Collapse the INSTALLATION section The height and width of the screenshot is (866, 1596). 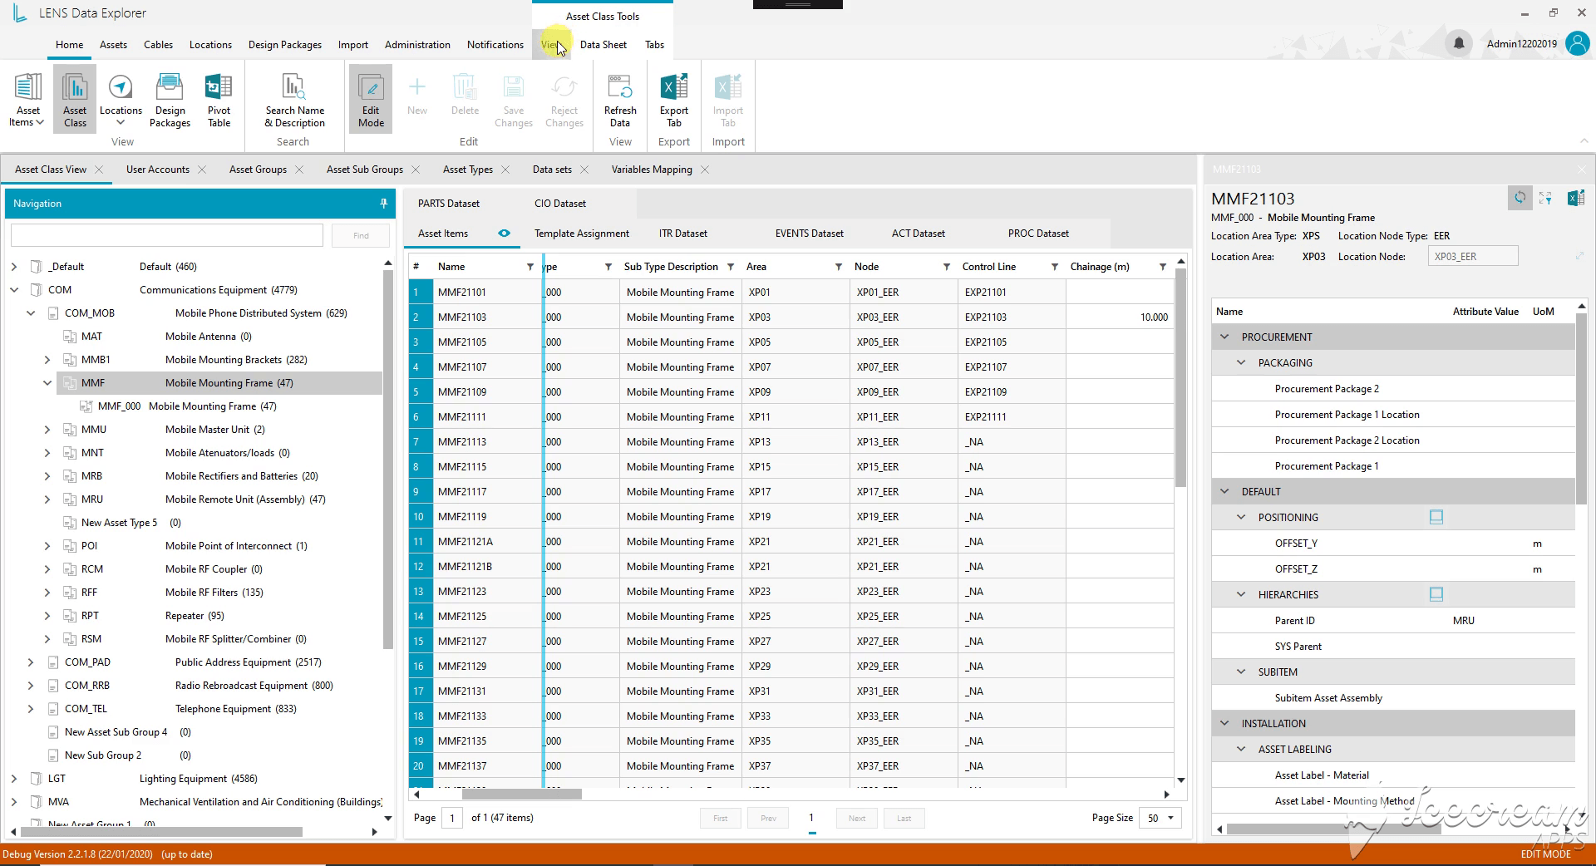pyautogui.click(x=1224, y=723)
